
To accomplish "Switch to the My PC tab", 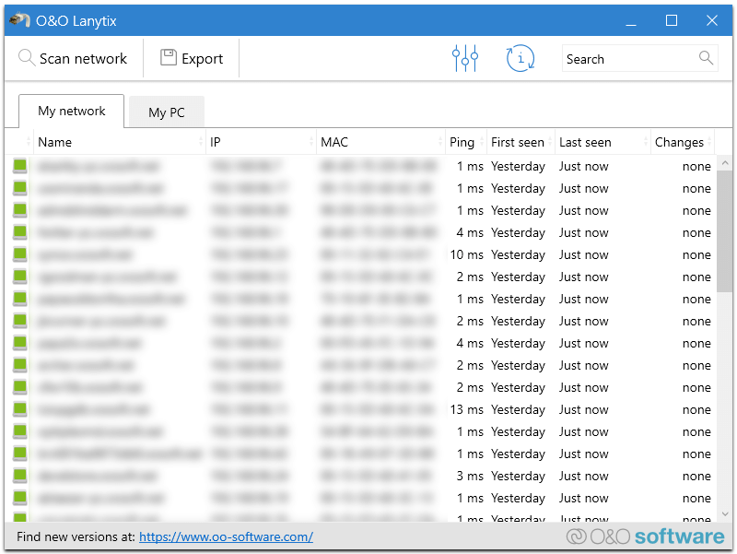I will click(x=167, y=112).
